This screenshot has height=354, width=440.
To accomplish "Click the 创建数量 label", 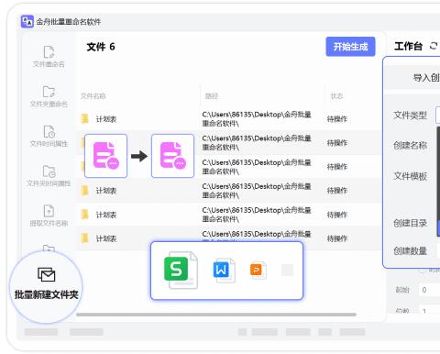I will (x=410, y=251).
